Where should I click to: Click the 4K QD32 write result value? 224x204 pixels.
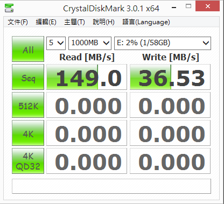(170, 161)
